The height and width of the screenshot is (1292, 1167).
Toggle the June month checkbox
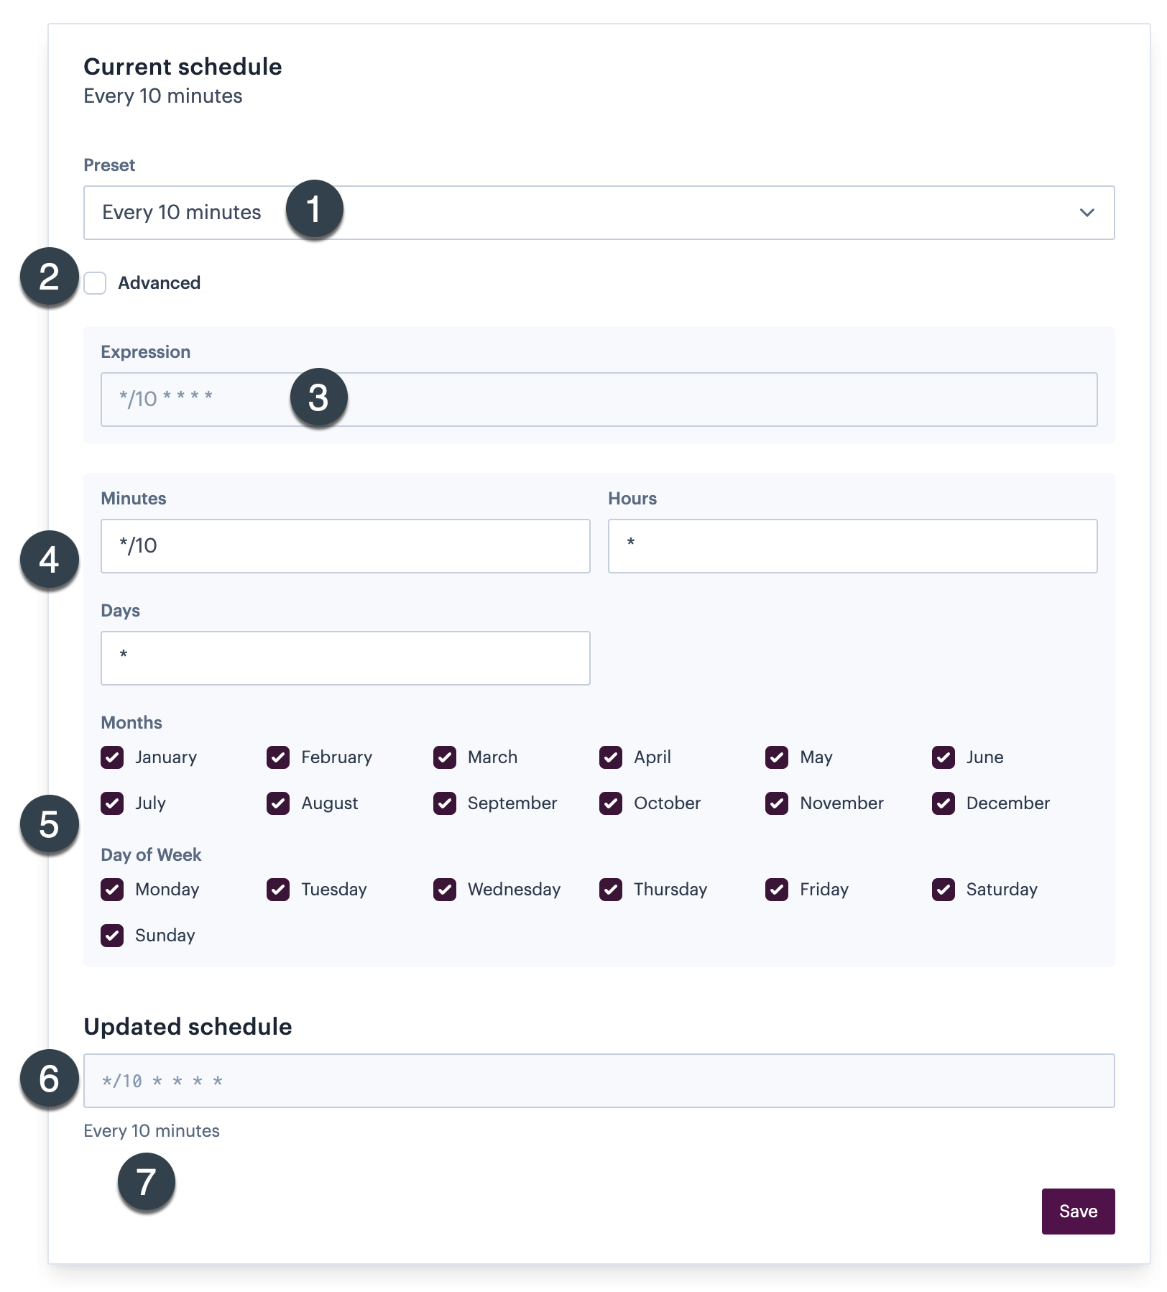point(943,757)
